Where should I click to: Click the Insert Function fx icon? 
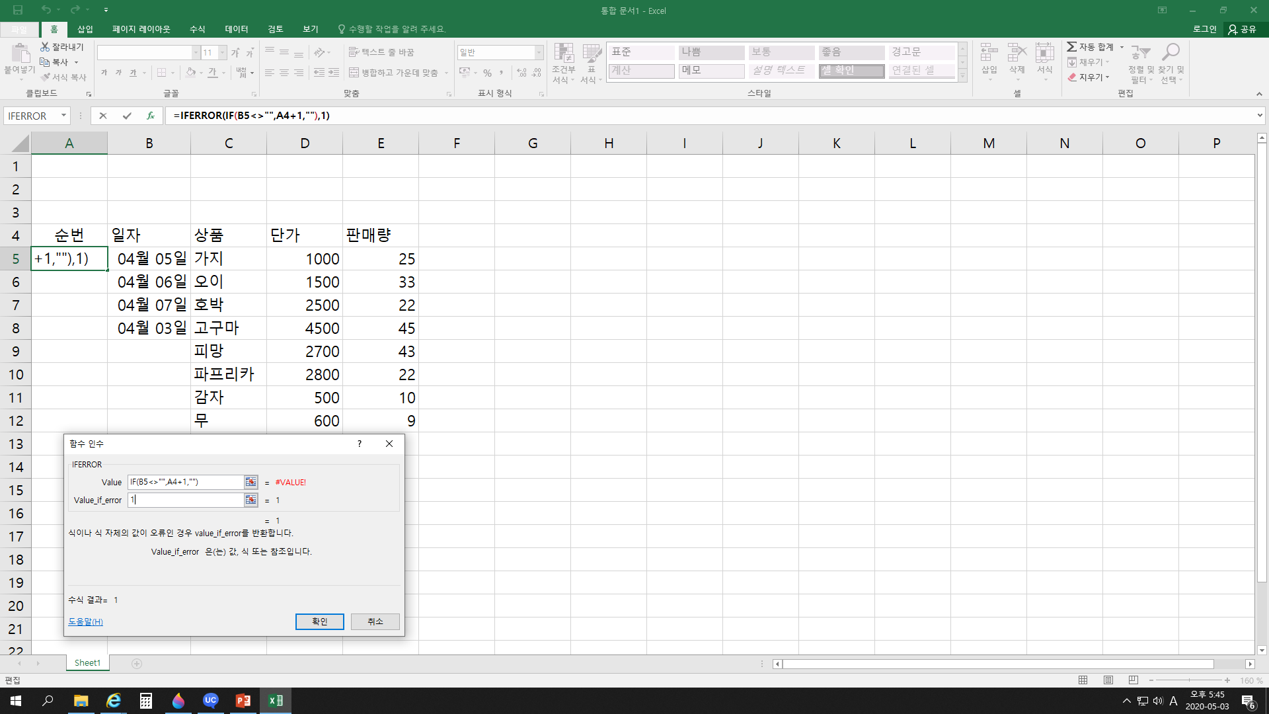(x=151, y=116)
